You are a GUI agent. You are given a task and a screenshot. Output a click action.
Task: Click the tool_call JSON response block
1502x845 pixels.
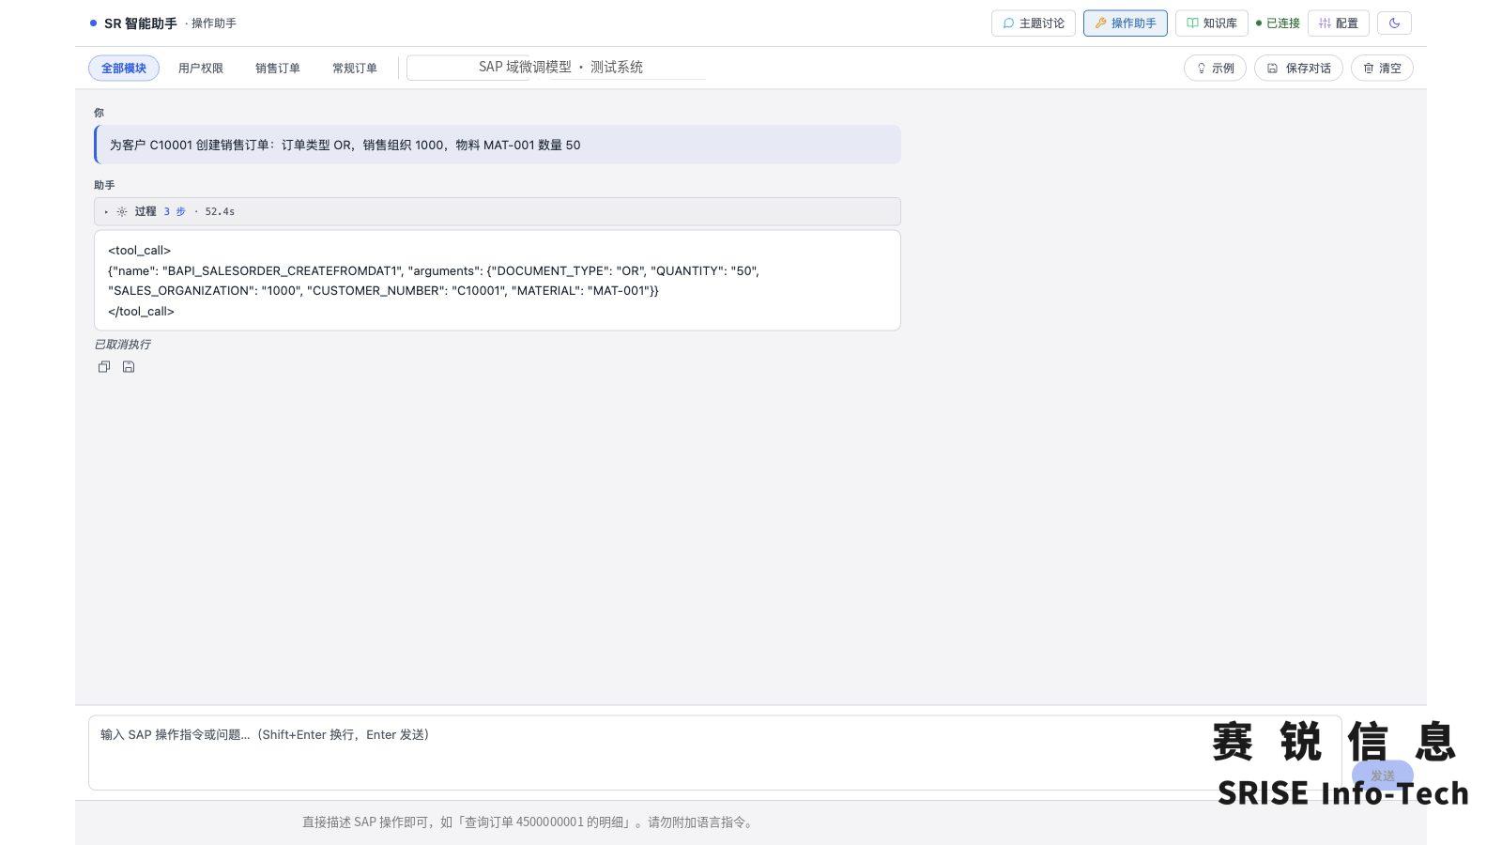(x=498, y=281)
